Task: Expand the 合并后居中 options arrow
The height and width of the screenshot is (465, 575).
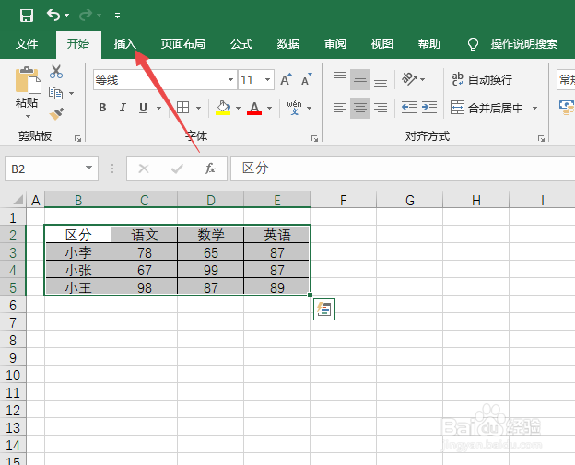Action: pyautogui.click(x=535, y=108)
